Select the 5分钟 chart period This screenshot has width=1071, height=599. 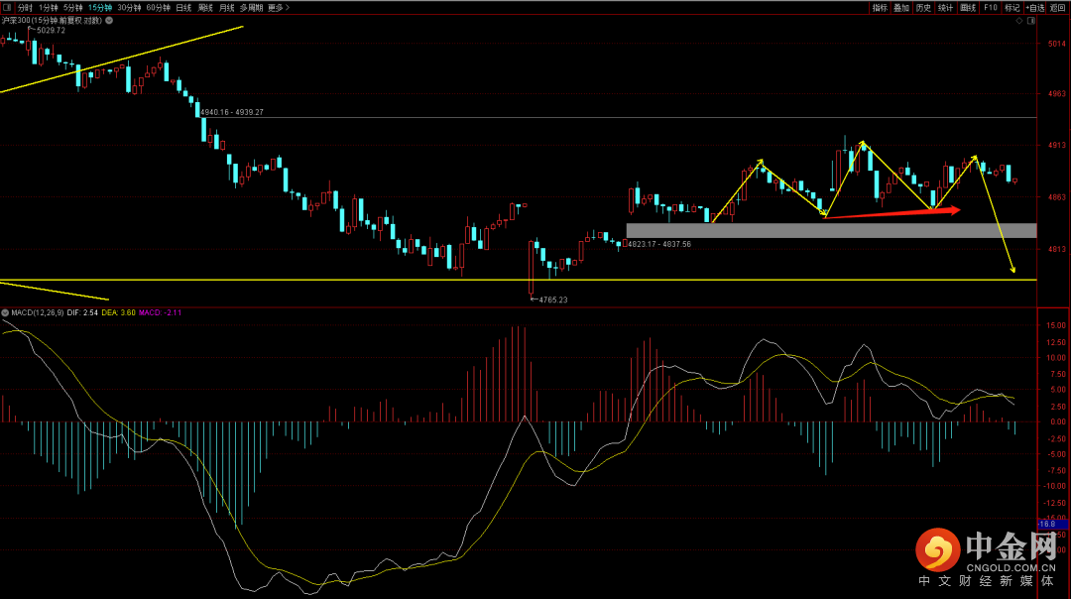73,7
